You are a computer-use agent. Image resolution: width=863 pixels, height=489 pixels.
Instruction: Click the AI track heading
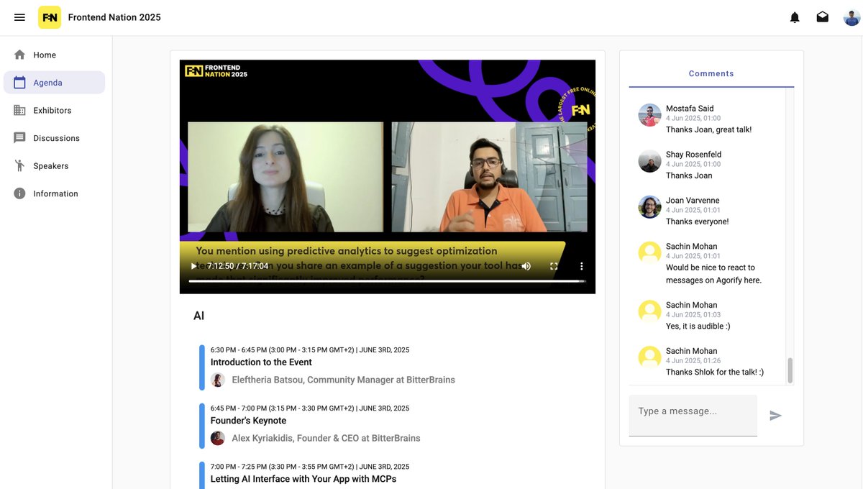199,316
